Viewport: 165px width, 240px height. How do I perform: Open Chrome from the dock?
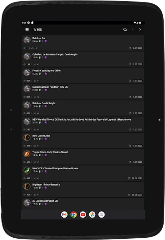(x=73, y=214)
